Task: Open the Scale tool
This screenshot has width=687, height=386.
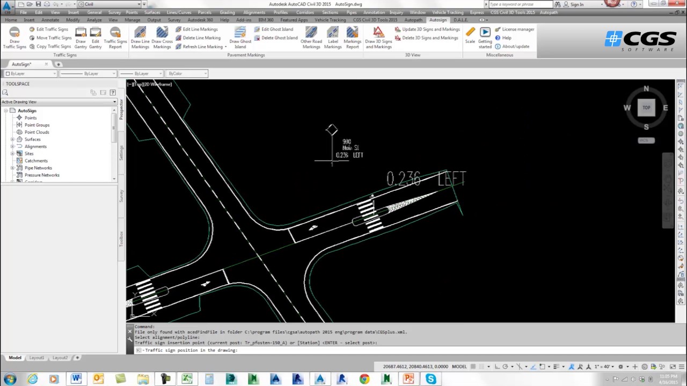Action: click(x=470, y=35)
